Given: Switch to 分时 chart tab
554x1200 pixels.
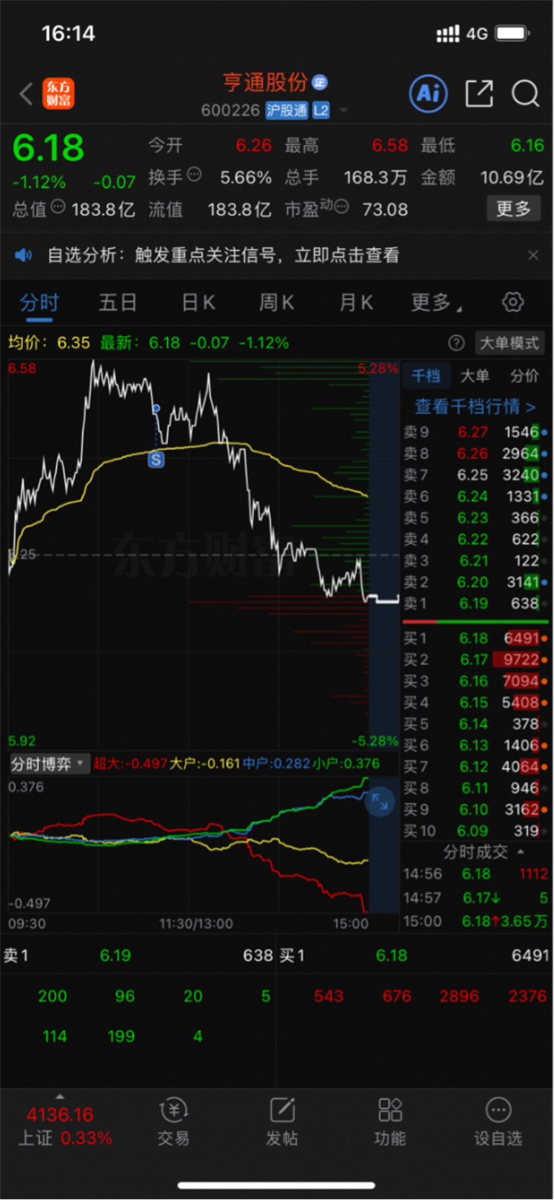Looking at the screenshot, I should click(x=39, y=303).
